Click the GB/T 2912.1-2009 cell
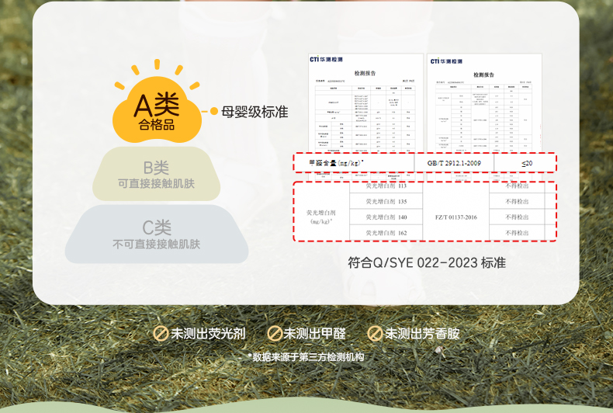613x413 pixels. (454, 163)
